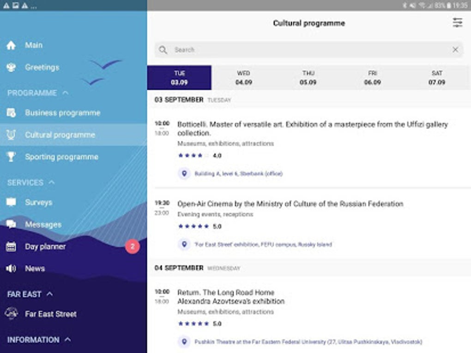
Task: Focus the Search input field
Action: point(305,50)
